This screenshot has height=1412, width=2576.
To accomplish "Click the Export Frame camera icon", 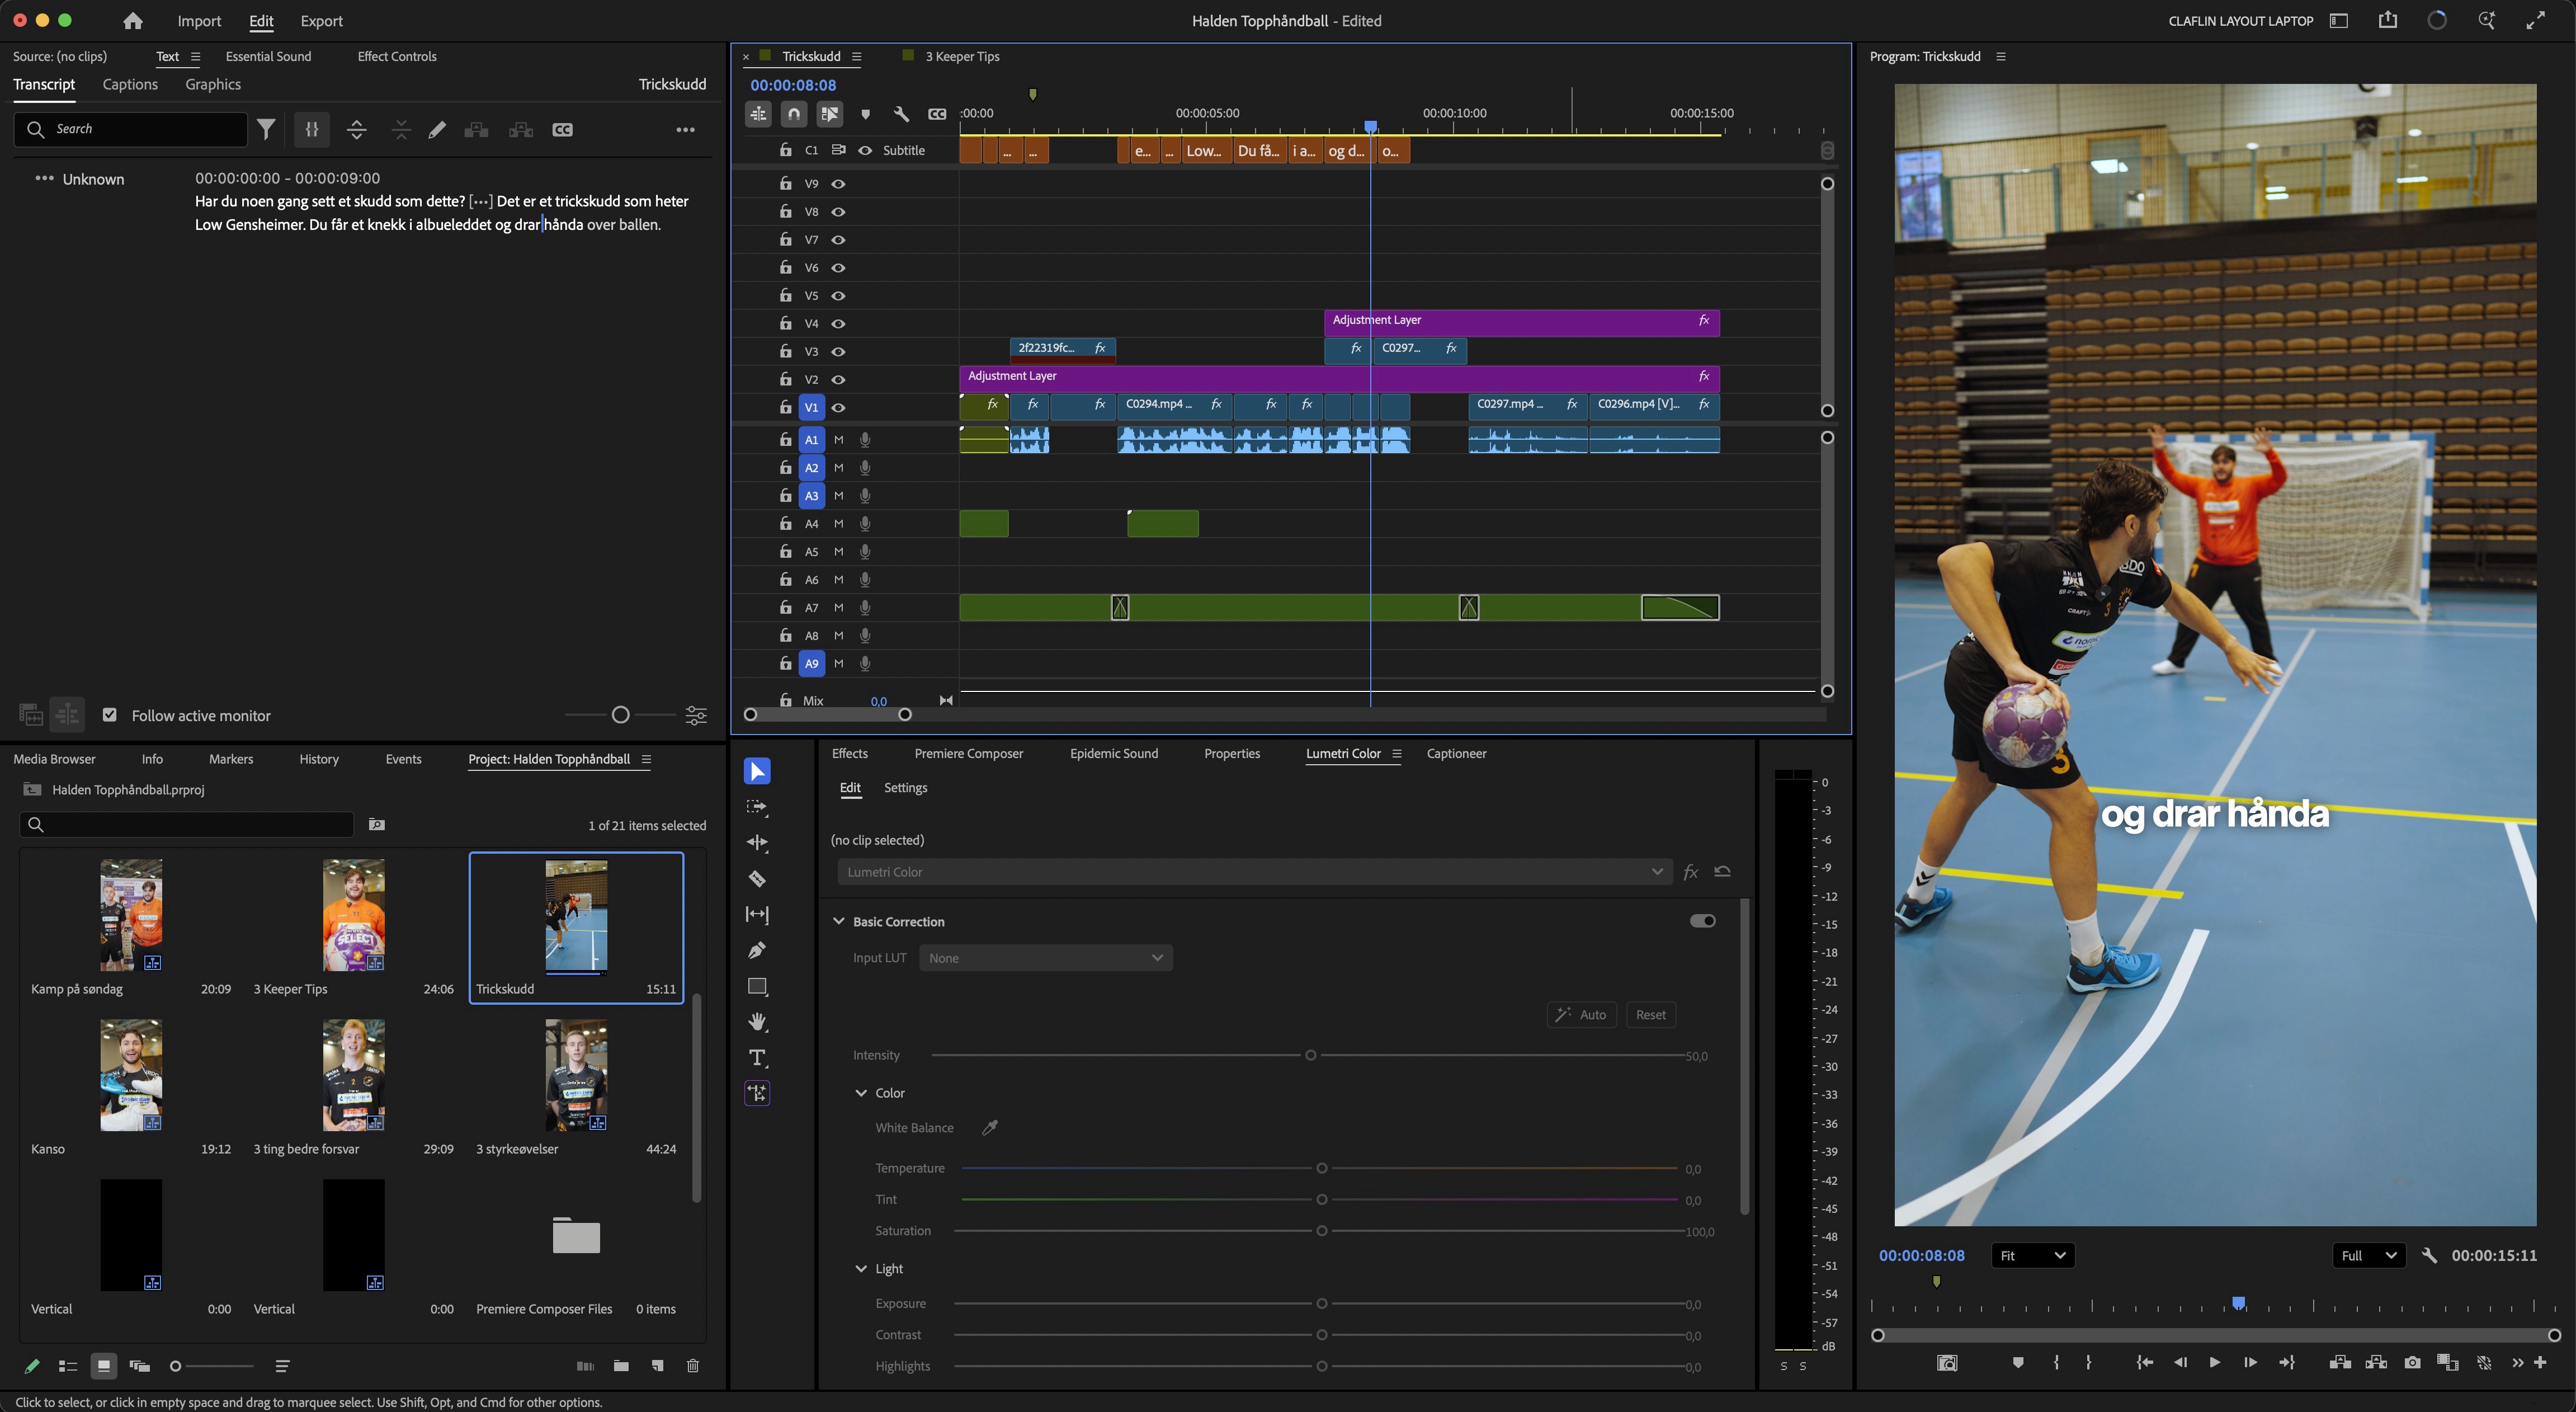I will (x=2412, y=1363).
